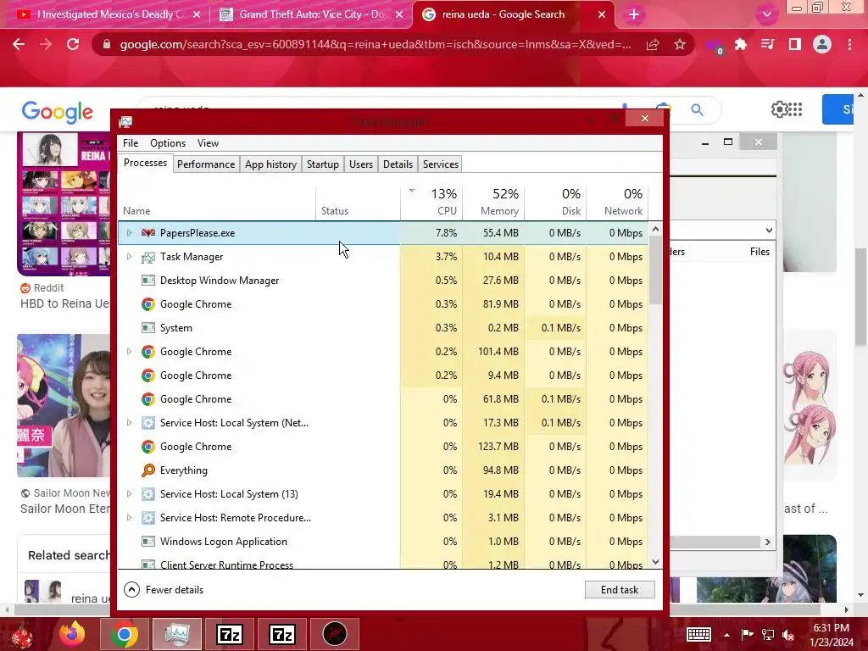Switch to Grand Theft Auto: Vice City tab
This screenshot has height=651, width=868.
[311, 14]
